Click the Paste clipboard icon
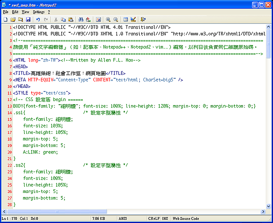This screenshot has height=223, width=273. click(71, 20)
